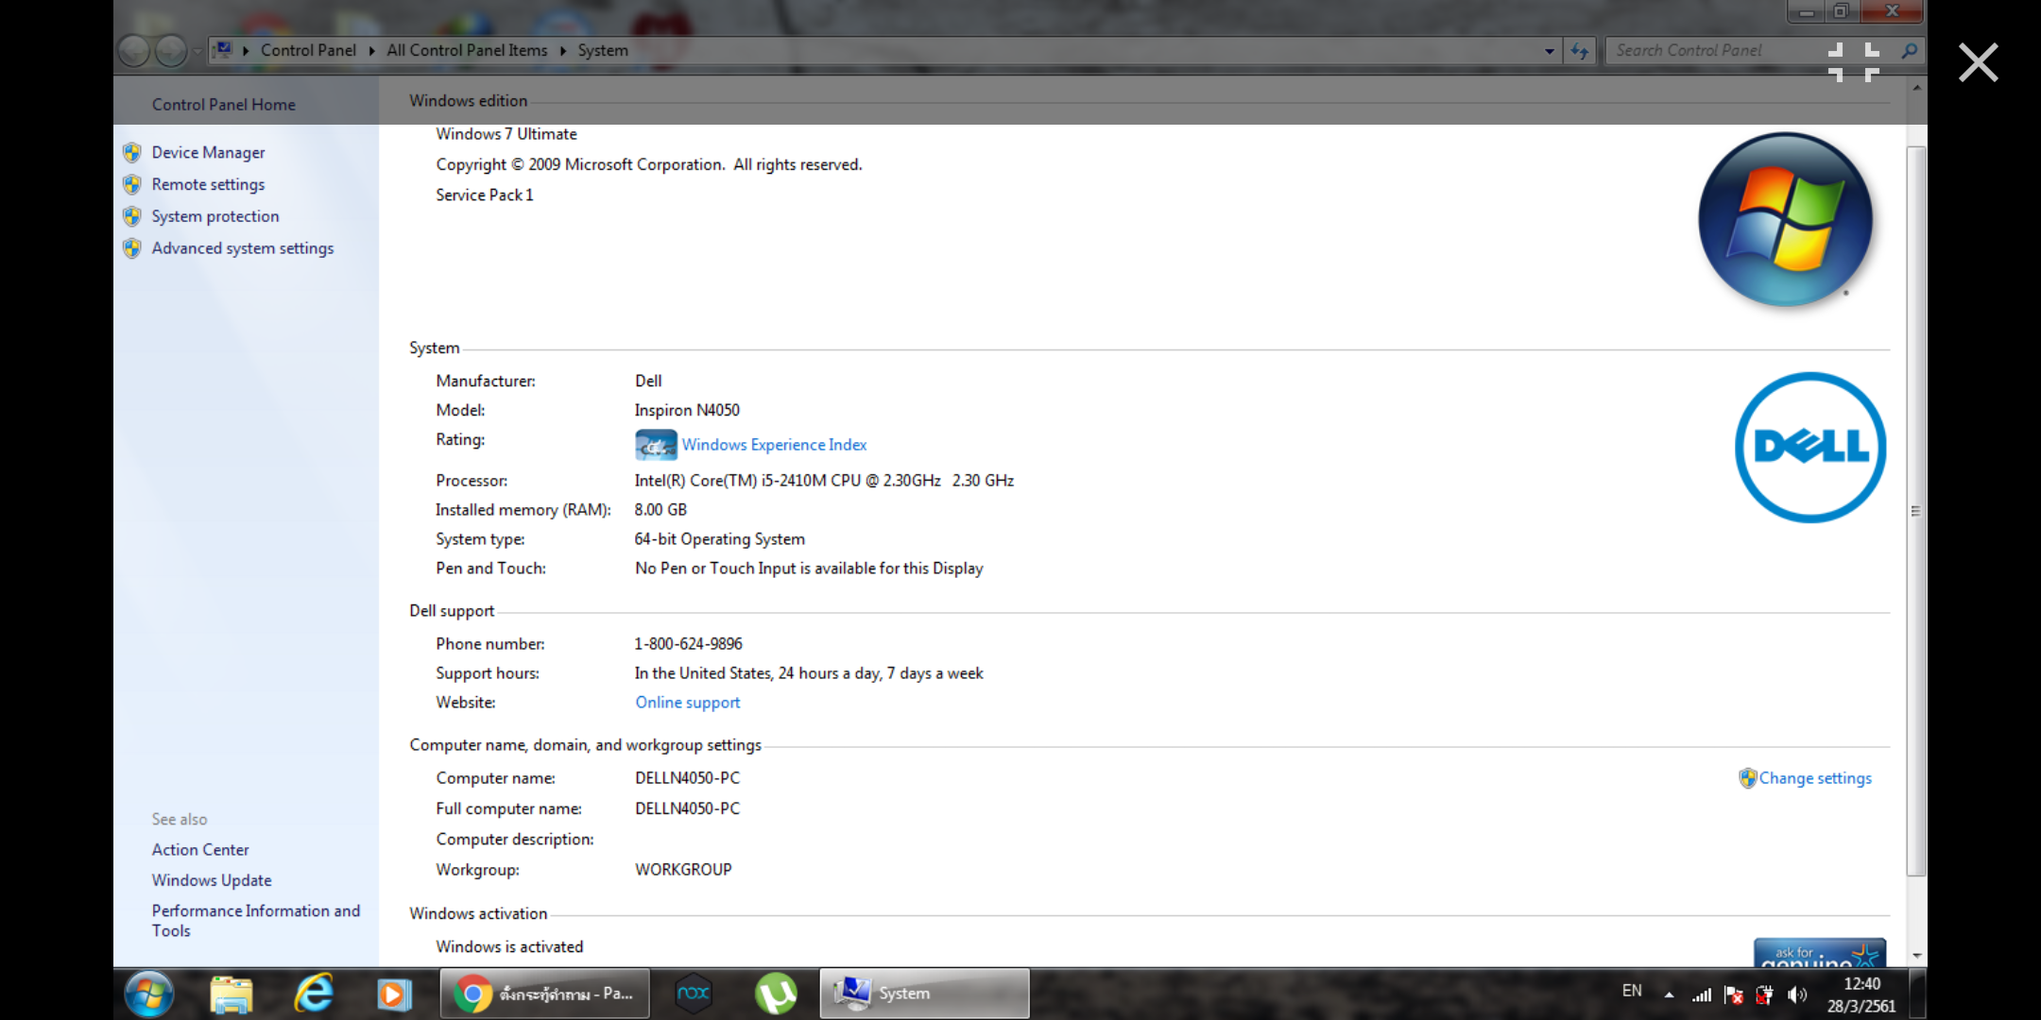This screenshot has height=1020, width=2041.
Task: Open Performance Information and Tools
Action: [256, 921]
